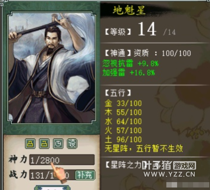Click the 忽视抗雷 +9.8% skill line
210x190 pixels.
pyautogui.click(x=130, y=63)
